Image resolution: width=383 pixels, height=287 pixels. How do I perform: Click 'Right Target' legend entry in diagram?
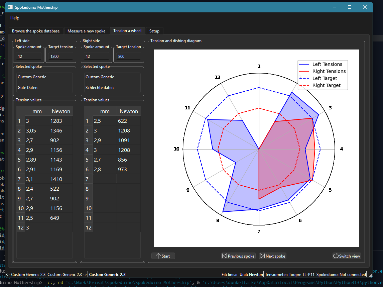(323, 85)
